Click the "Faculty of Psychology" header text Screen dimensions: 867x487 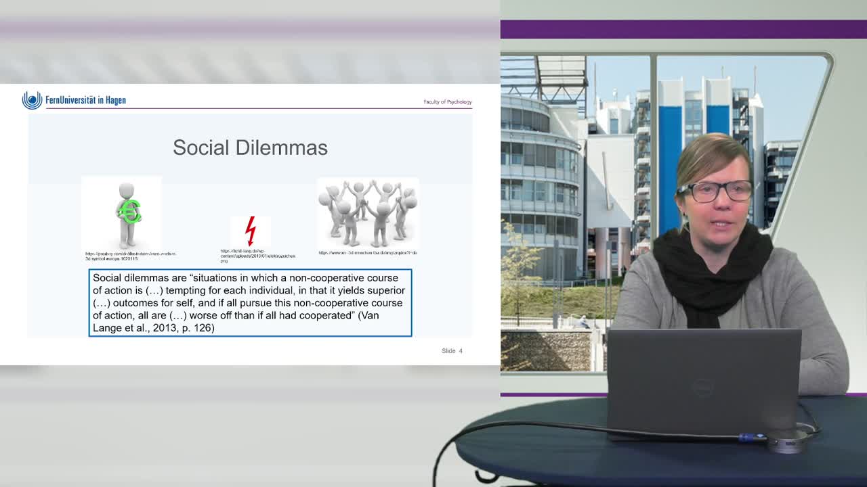click(447, 102)
